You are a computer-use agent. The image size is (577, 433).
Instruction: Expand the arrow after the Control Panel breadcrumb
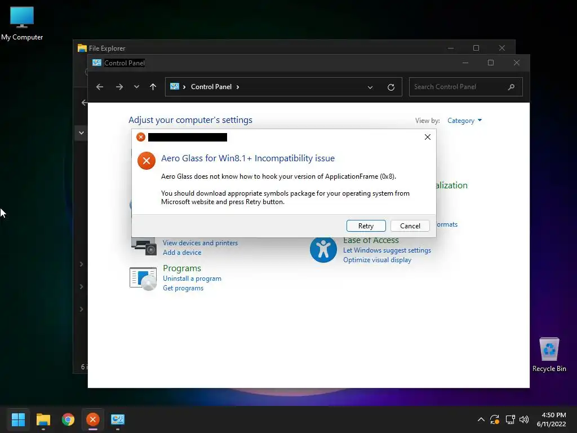pyautogui.click(x=238, y=87)
